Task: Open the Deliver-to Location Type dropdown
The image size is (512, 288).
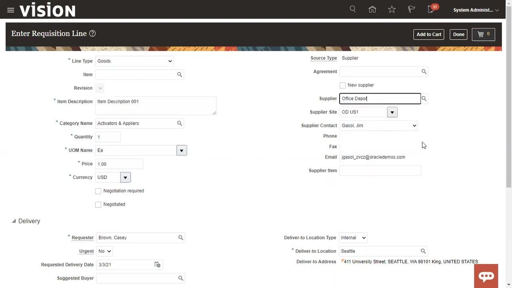Action: point(353,238)
